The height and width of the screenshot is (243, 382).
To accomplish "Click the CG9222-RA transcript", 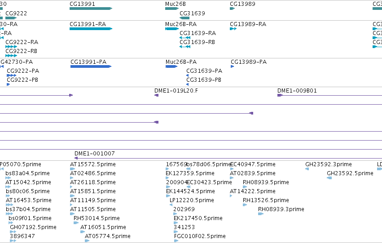I will click(x=11, y=47).
